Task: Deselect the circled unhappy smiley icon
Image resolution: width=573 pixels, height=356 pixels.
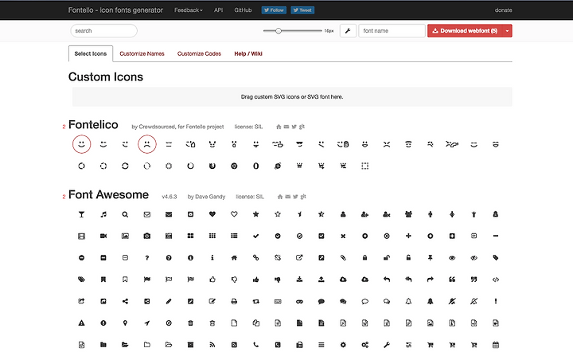Action: [x=147, y=144]
